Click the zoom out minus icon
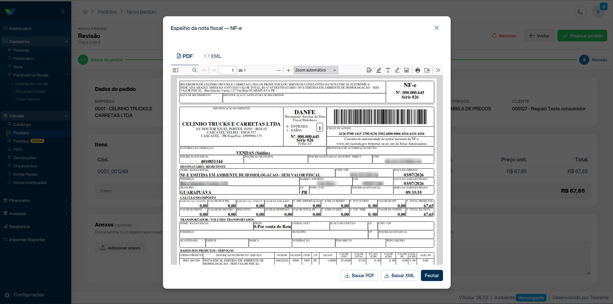Image resolution: width=613 pixels, height=304 pixels. (279, 70)
